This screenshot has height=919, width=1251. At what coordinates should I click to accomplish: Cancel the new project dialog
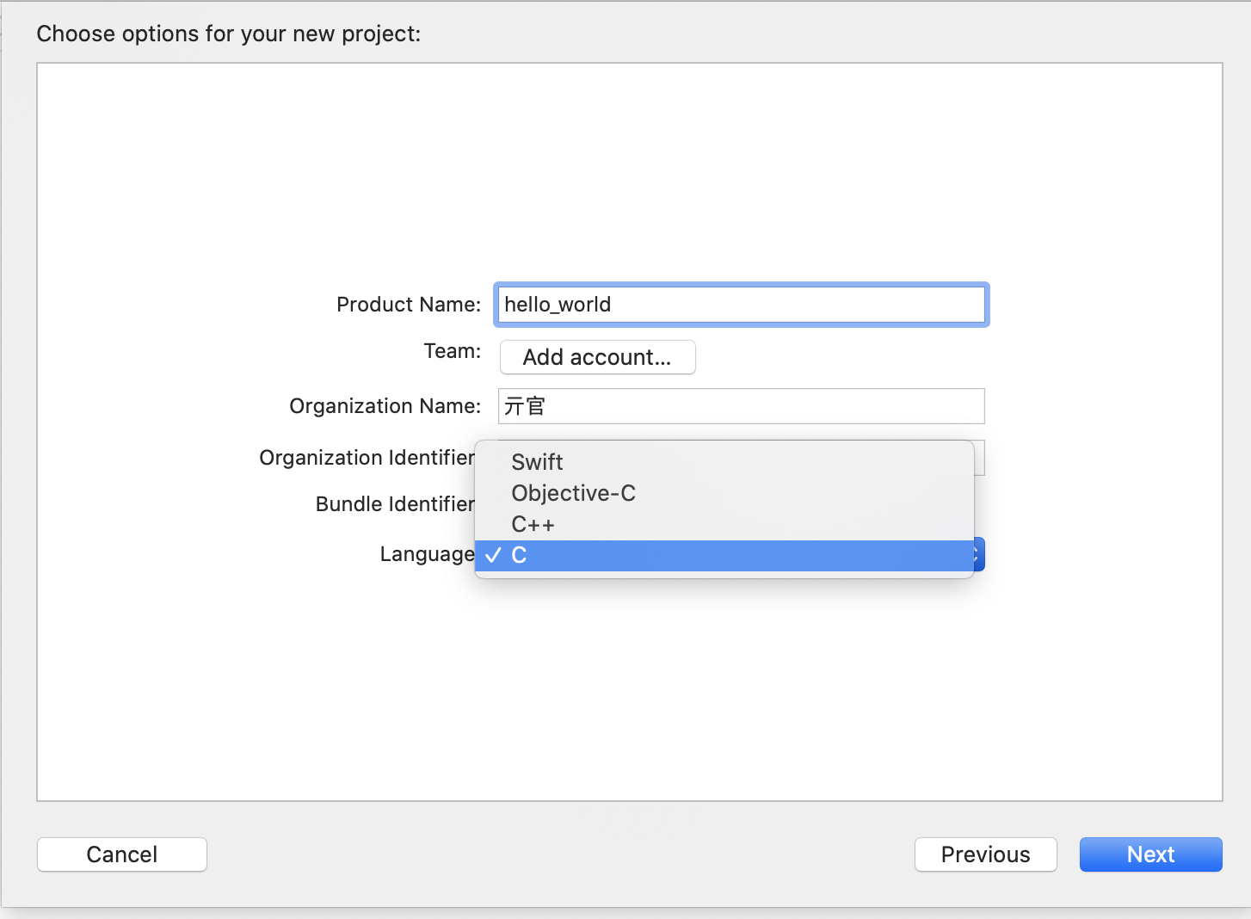click(x=122, y=854)
